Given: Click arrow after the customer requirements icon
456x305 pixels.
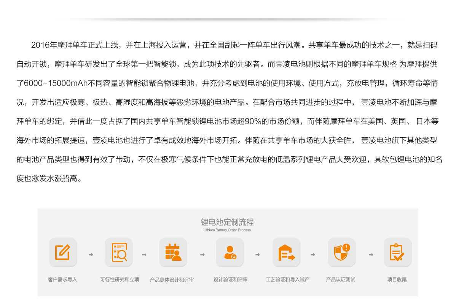Looking at the screenshot, I should tap(91, 255).
